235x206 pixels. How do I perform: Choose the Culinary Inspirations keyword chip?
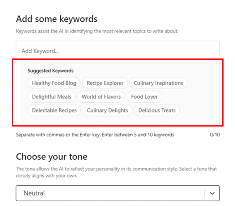pyautogui.click(x=158, y=83)
